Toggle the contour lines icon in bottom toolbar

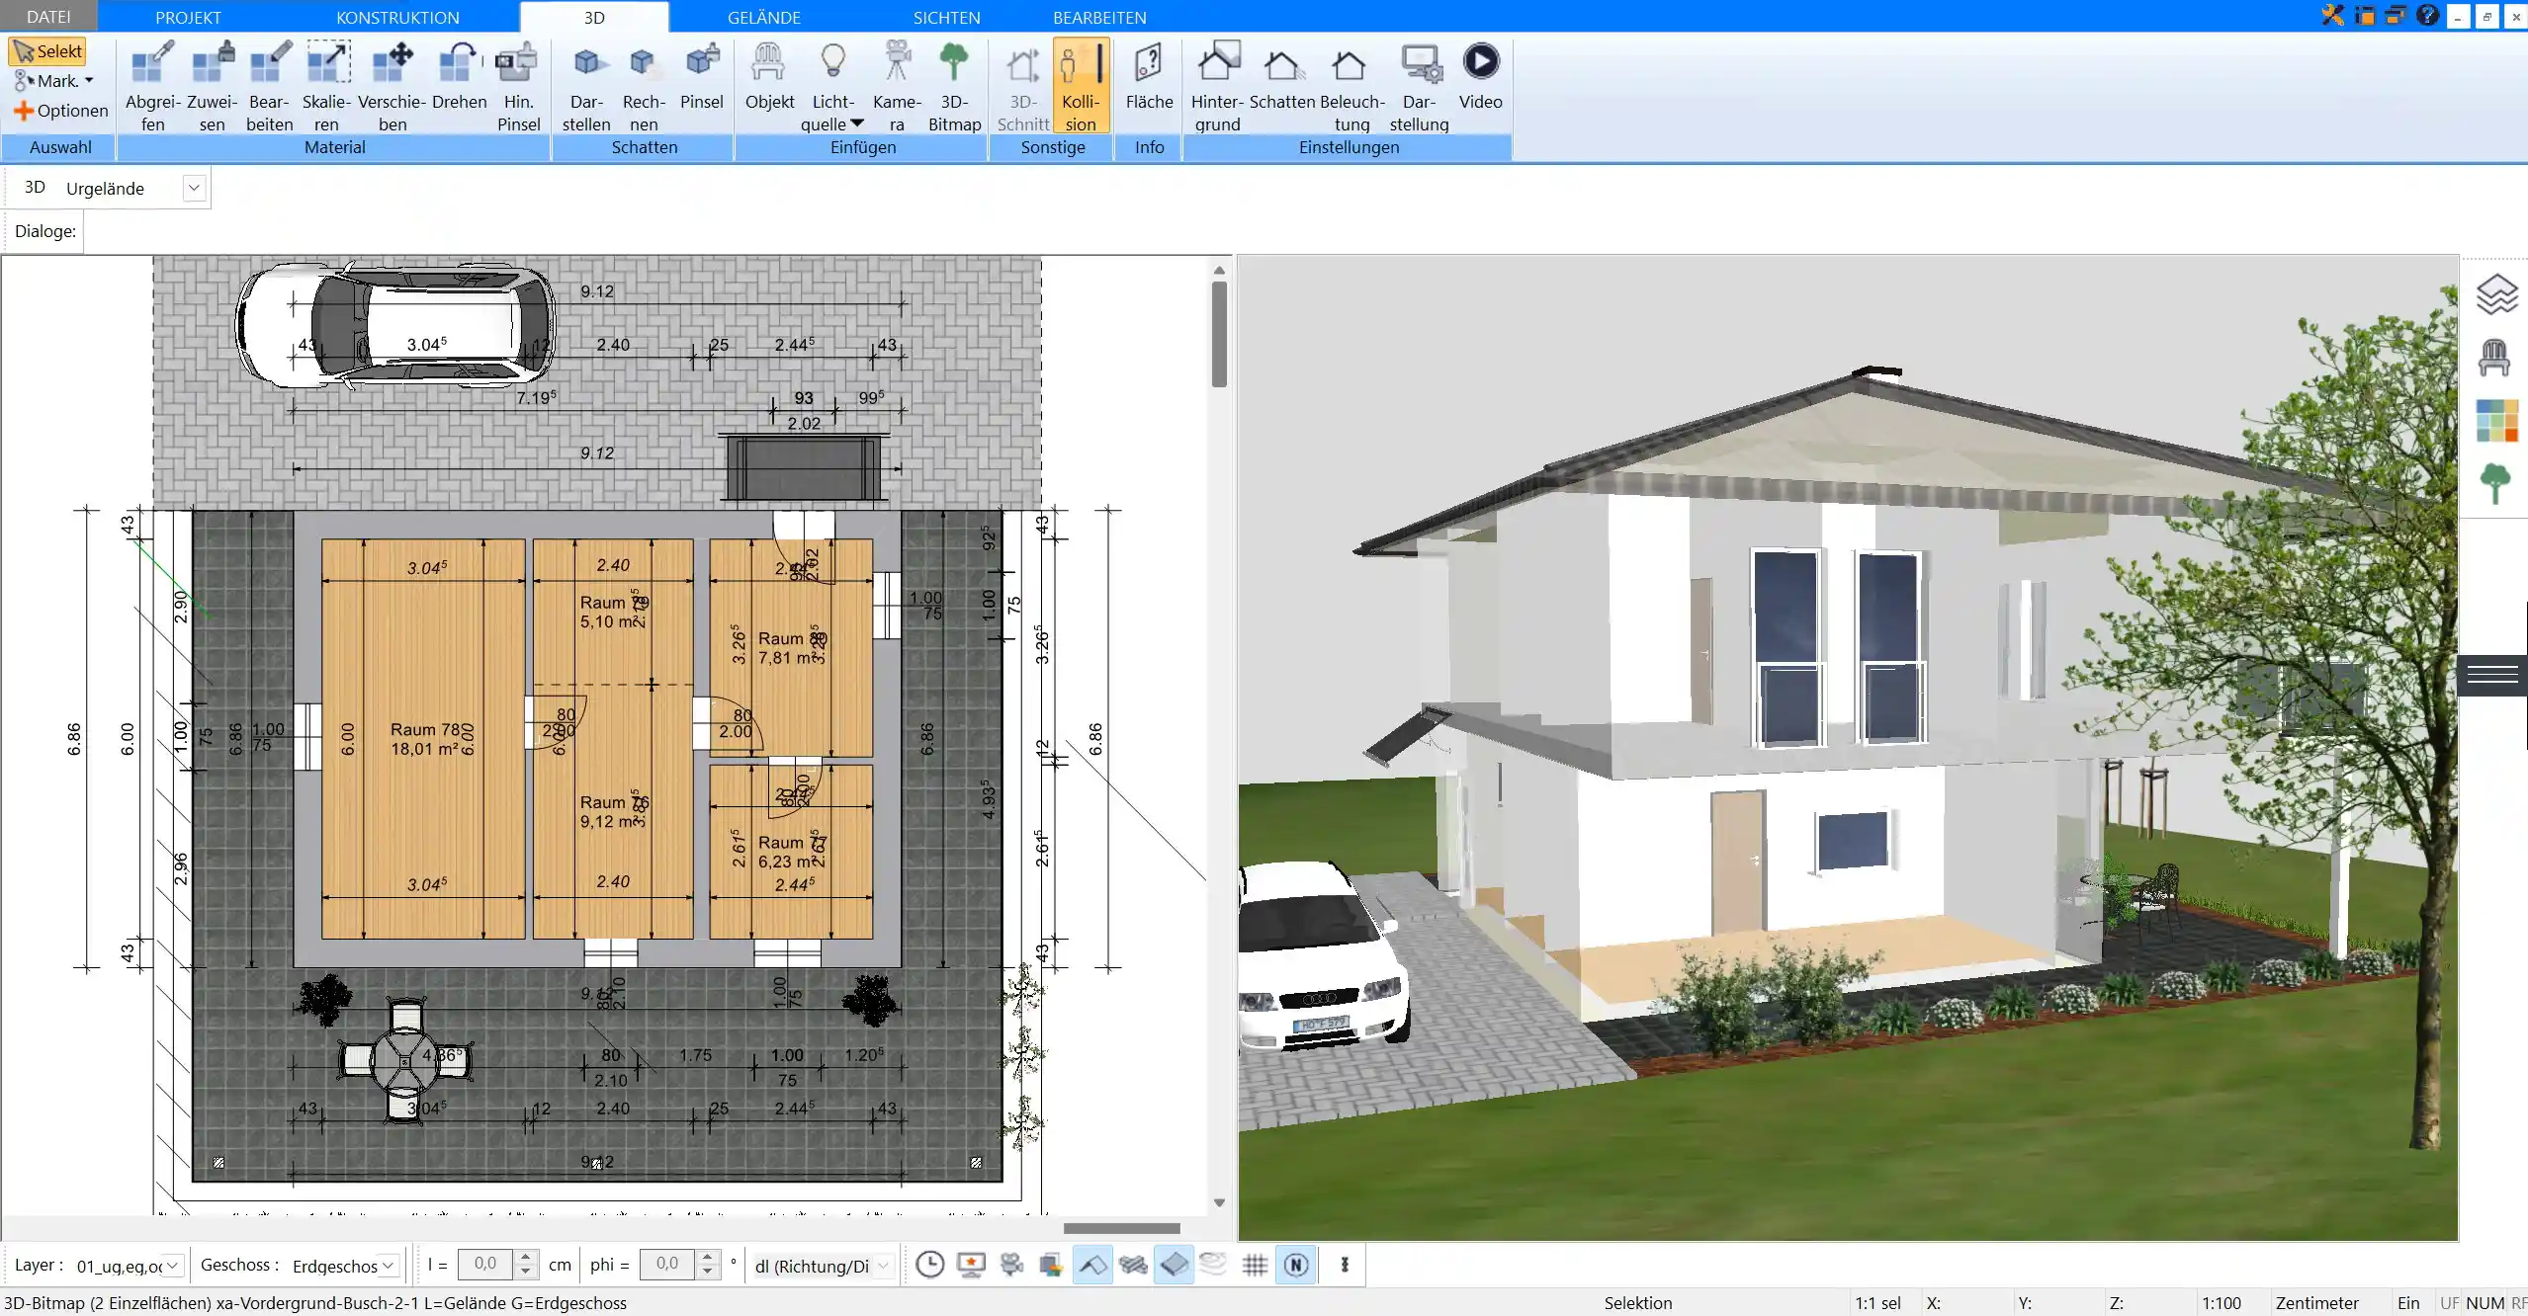1214,1265
